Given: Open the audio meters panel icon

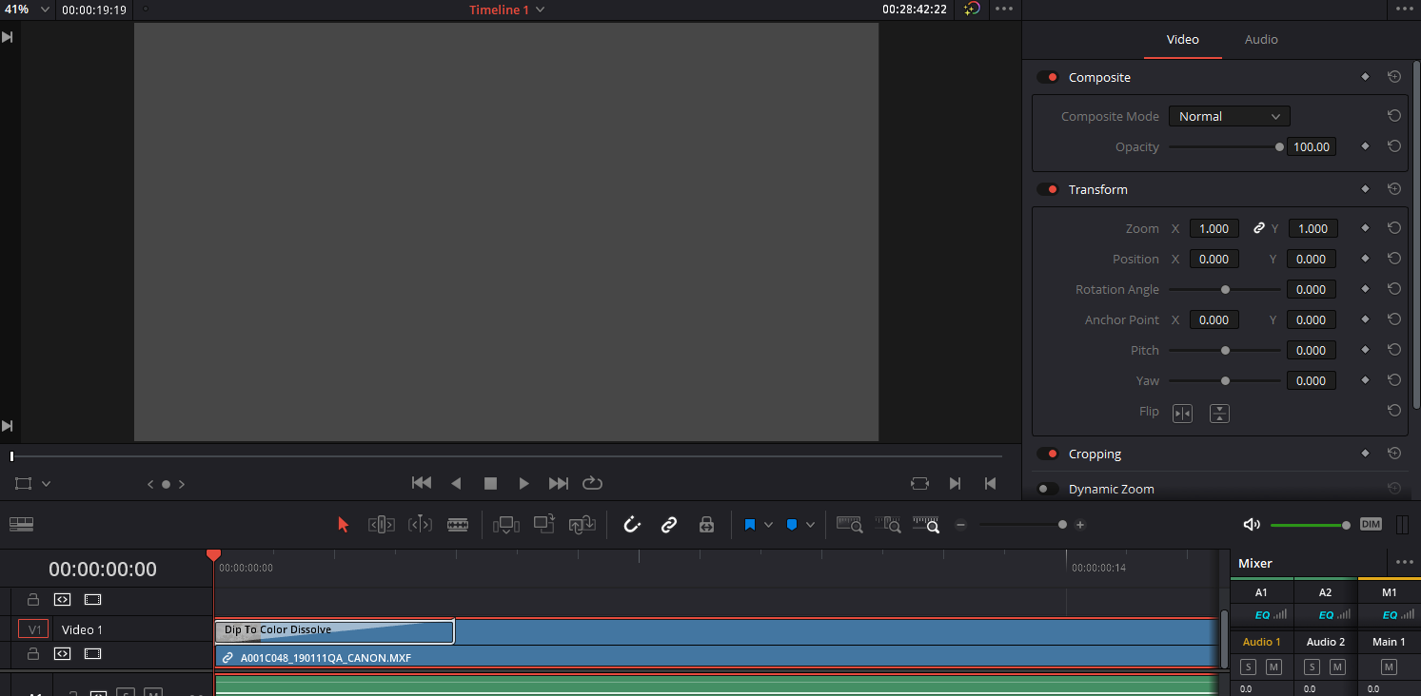Looking at the screenshot, I should 1402,524.
